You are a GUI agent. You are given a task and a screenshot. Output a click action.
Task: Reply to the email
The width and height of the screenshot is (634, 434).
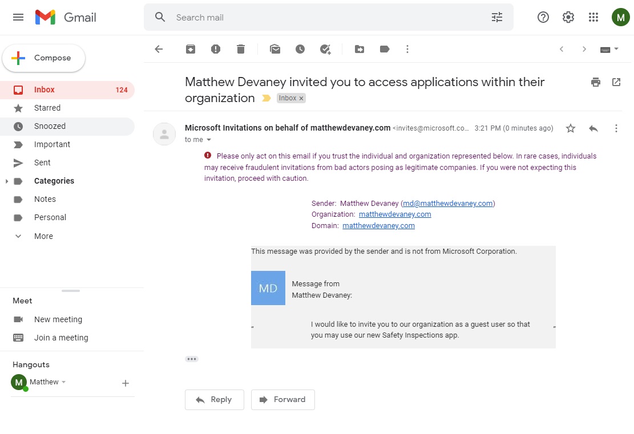coord(214,399)
